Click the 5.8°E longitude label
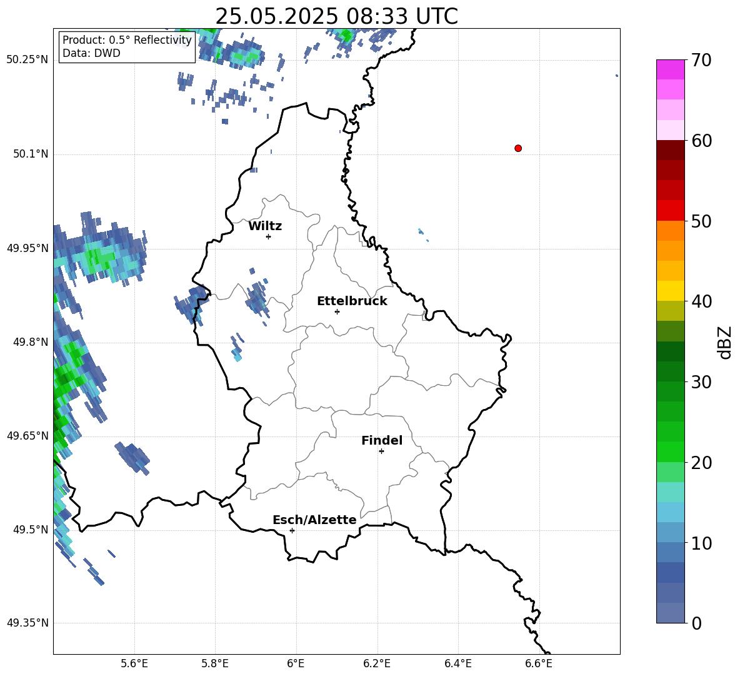The width and height of the screenshot is (740, 676). [x=215, y=663]
